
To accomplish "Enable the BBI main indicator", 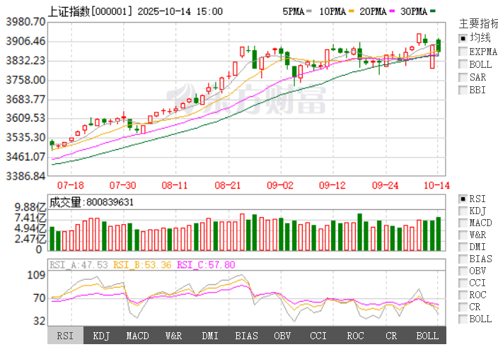I will [463, 89].
